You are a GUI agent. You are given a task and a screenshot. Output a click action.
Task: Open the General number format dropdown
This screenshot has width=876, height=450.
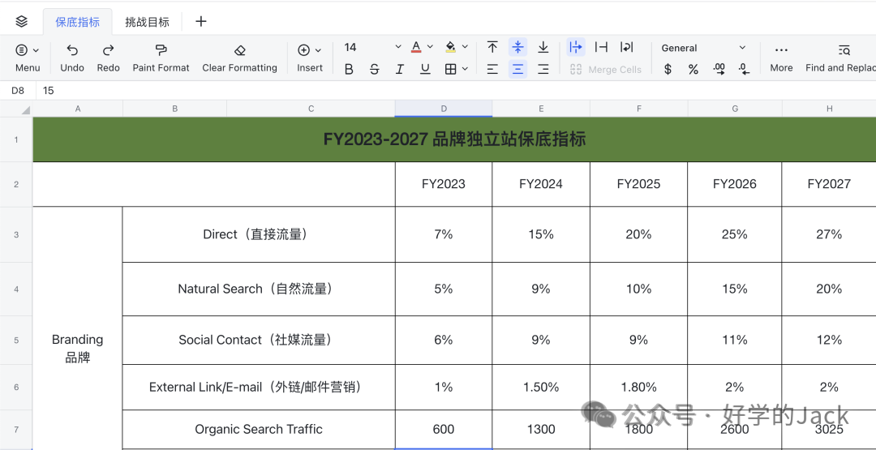[x=702, y=48]
